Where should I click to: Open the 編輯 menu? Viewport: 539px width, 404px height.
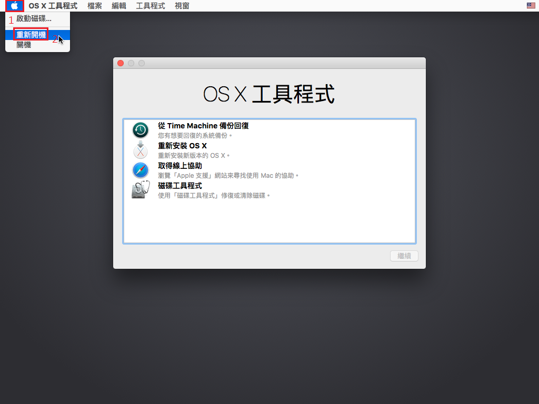point(119,6)
